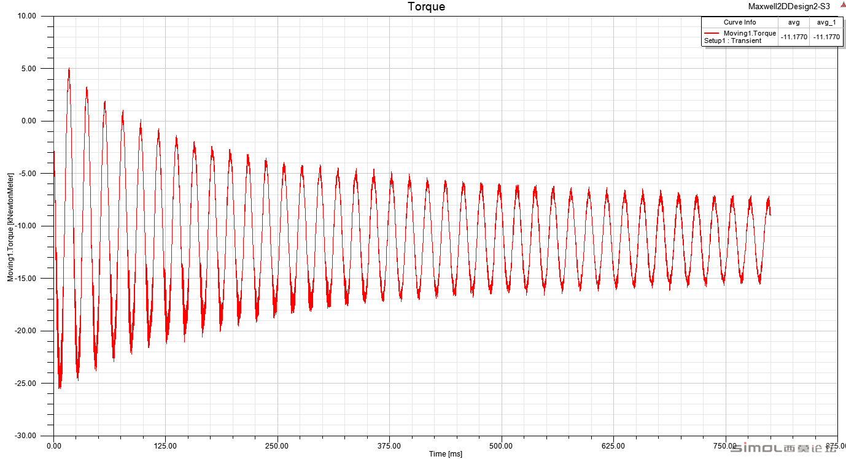
Task: Click the X-axis tick label 0.00
Action: 54,445
